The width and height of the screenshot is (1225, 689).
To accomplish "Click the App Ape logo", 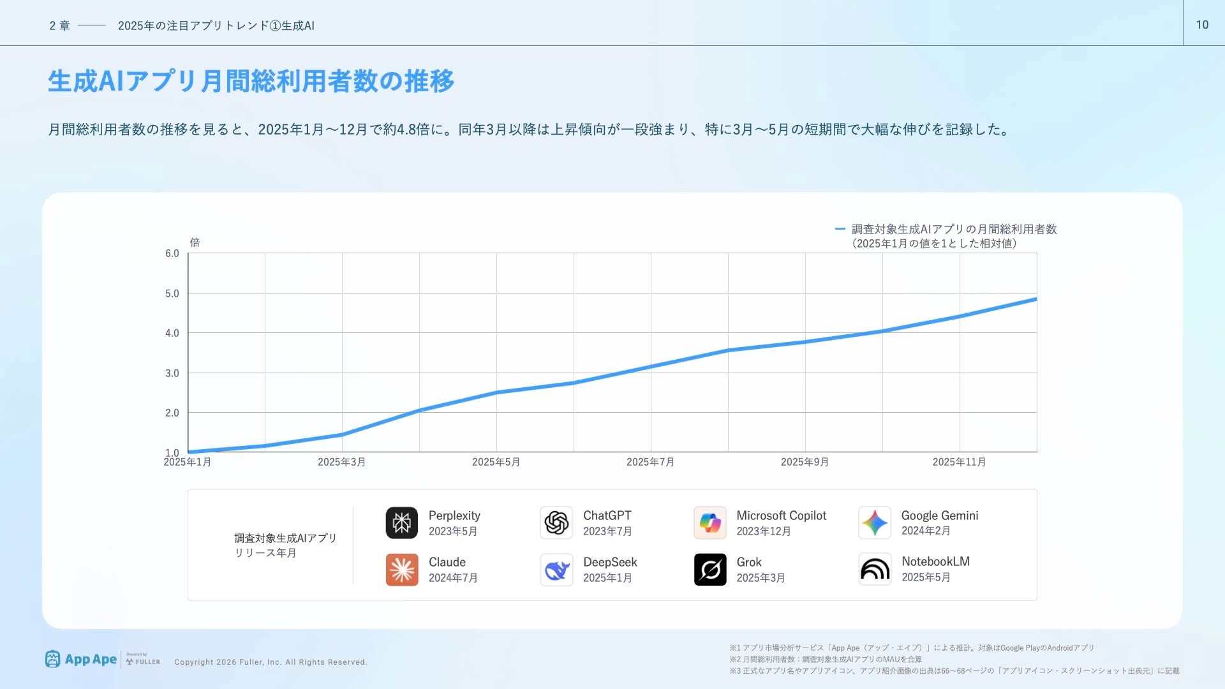I will 81,659.
